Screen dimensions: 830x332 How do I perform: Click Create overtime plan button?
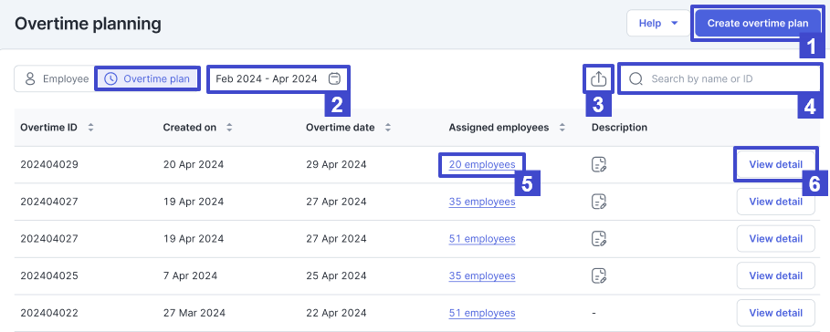coord(758,24)
